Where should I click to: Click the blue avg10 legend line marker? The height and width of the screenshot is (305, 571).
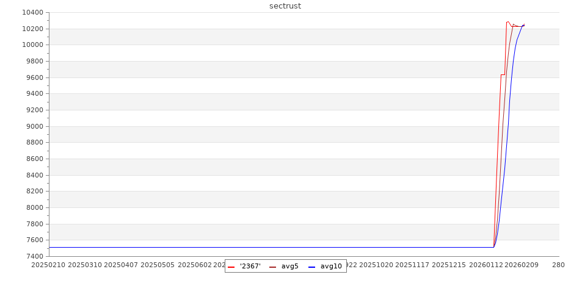[311, 267]
